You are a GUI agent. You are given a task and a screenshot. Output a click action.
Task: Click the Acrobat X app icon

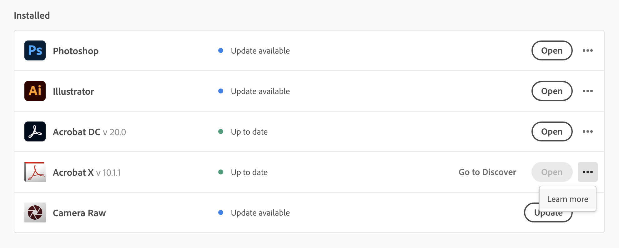tap(35, 172)
